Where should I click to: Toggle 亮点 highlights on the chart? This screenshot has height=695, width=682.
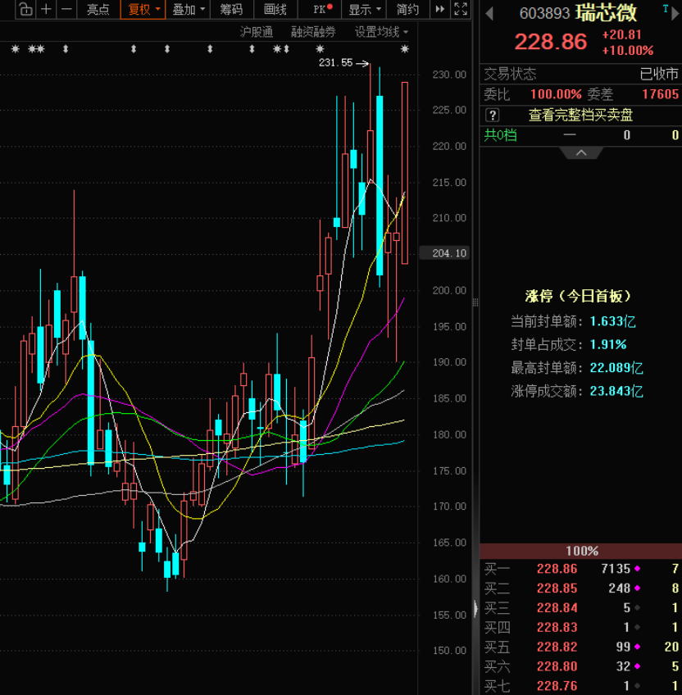tap(98, 9)
